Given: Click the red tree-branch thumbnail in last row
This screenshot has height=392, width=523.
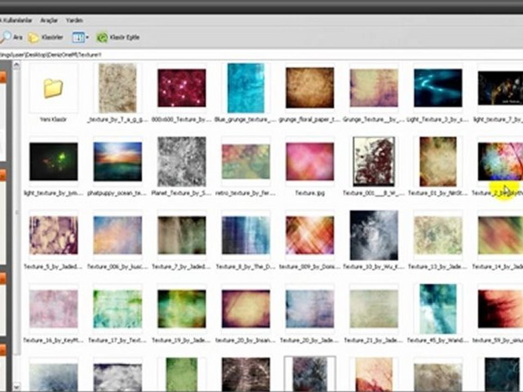Looking at the screenshot, I should pos(374,375).
